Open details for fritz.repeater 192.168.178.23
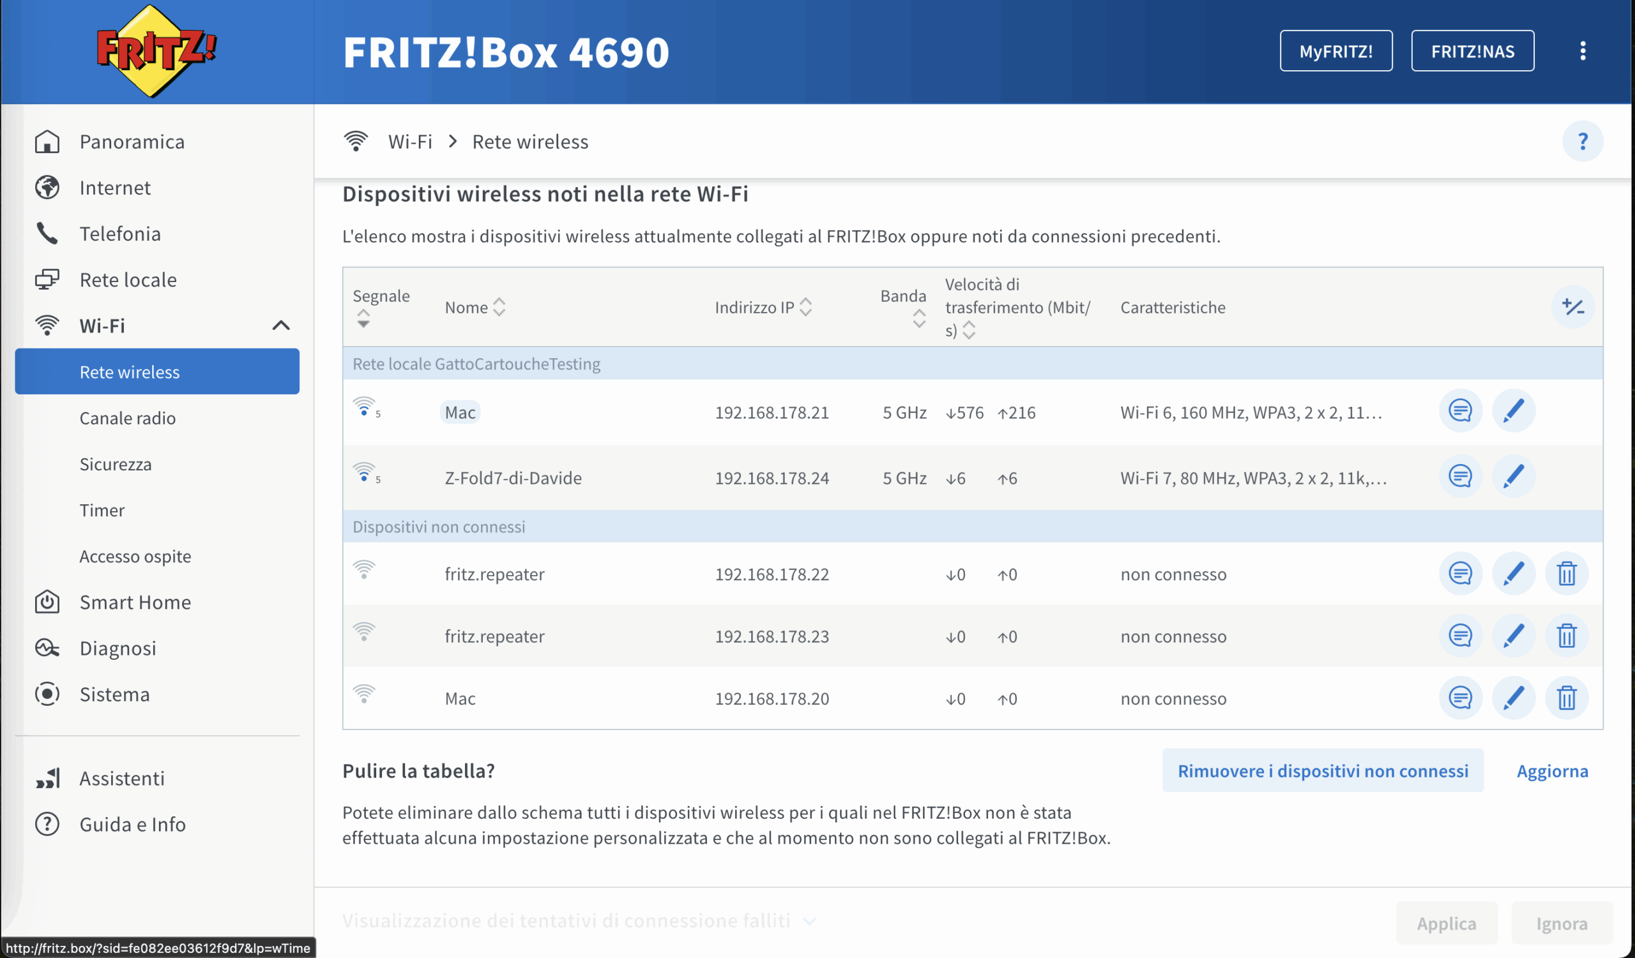Image resolution: width=1635 pixels, height=958 pixels. 1460,636
